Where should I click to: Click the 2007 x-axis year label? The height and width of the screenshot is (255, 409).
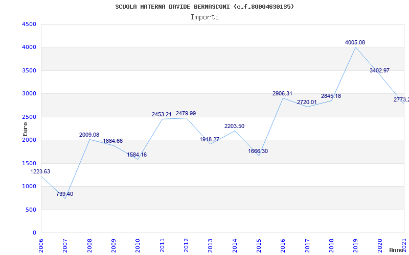click(x=65, y=246)
